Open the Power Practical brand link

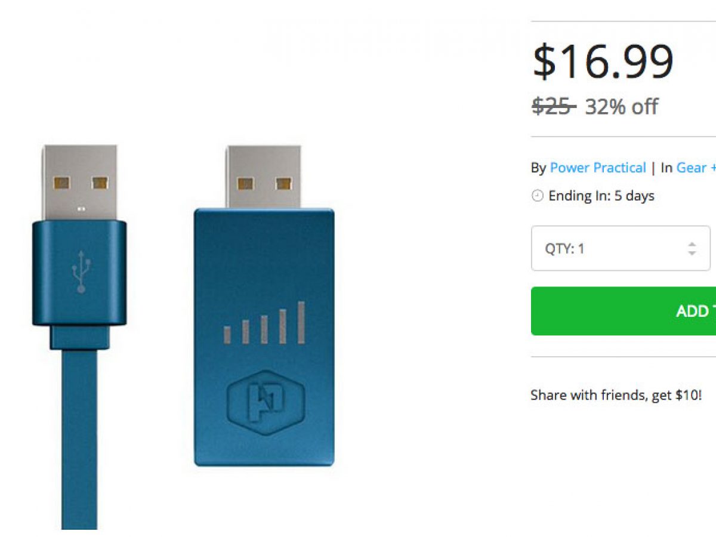(598, 168)
